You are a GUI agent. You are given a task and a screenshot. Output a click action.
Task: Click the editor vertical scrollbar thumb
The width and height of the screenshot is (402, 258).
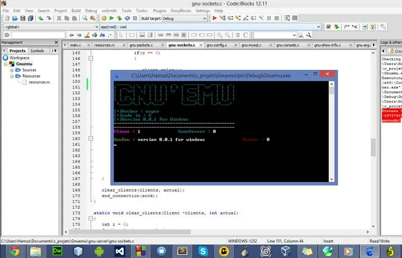pos(373,147)
